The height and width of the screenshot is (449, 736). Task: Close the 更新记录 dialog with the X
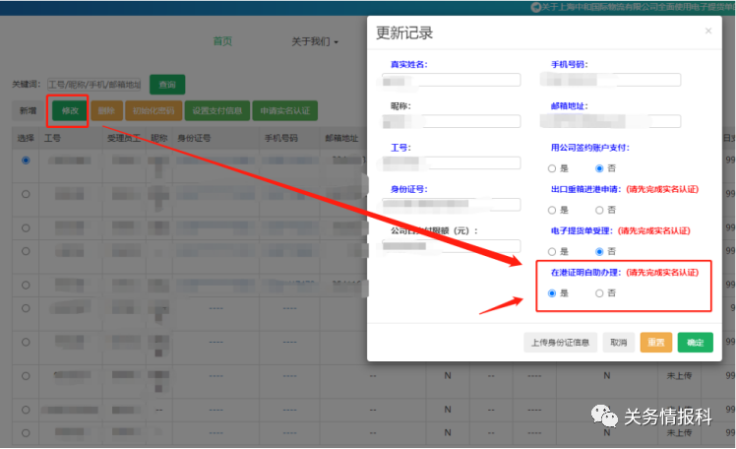tap(707, 32)
